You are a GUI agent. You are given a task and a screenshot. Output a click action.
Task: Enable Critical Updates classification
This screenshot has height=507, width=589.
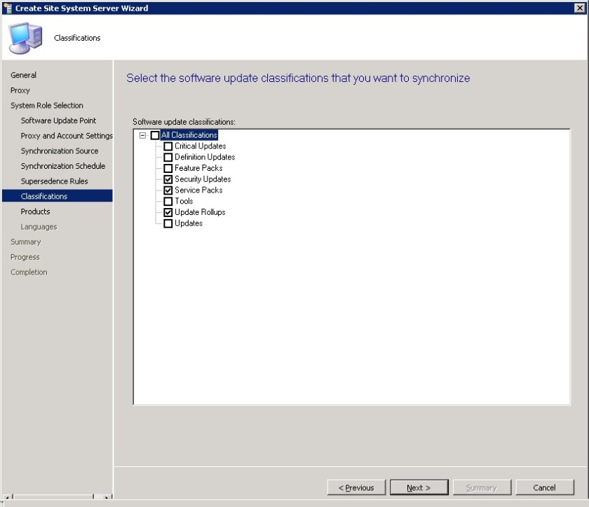[x=168, y=146]
